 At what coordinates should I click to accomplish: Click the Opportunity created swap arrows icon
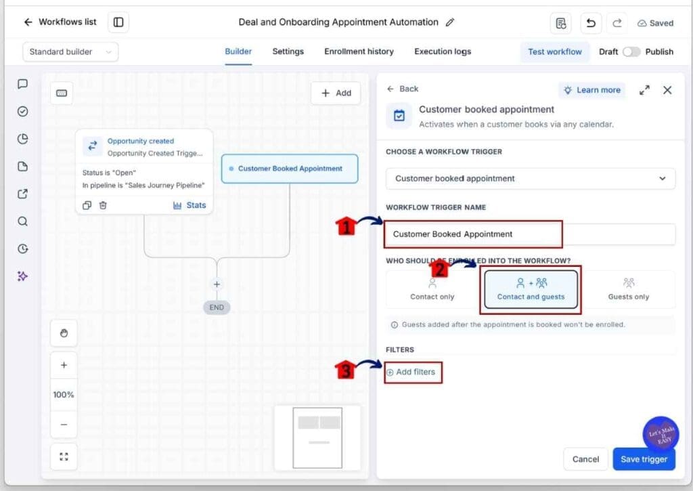(92, 146)
